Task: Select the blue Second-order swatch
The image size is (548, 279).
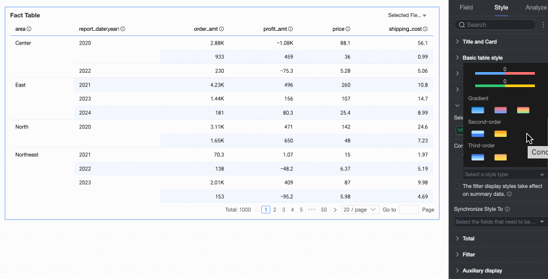Action: click(x=477, y=134)
